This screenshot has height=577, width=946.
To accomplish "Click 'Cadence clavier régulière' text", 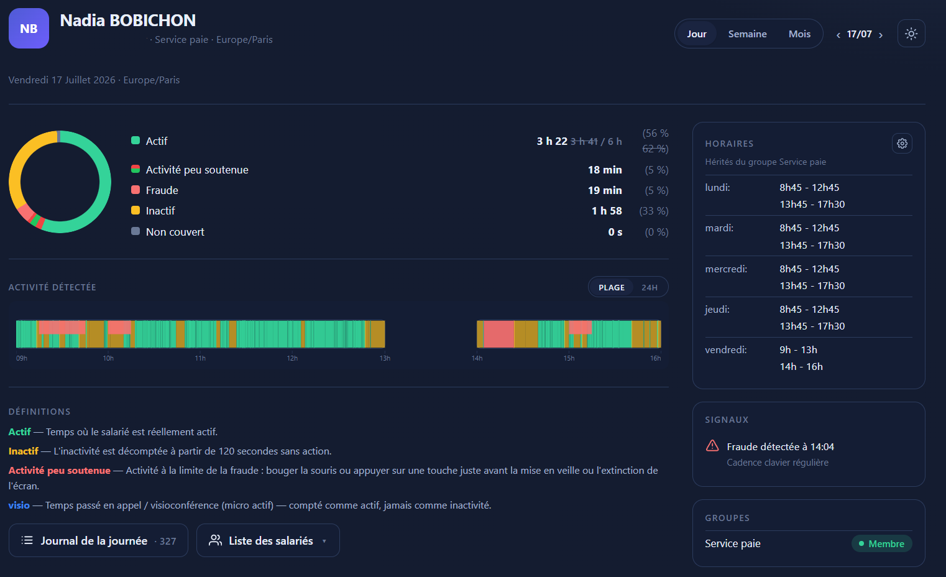I will [778, 463].
